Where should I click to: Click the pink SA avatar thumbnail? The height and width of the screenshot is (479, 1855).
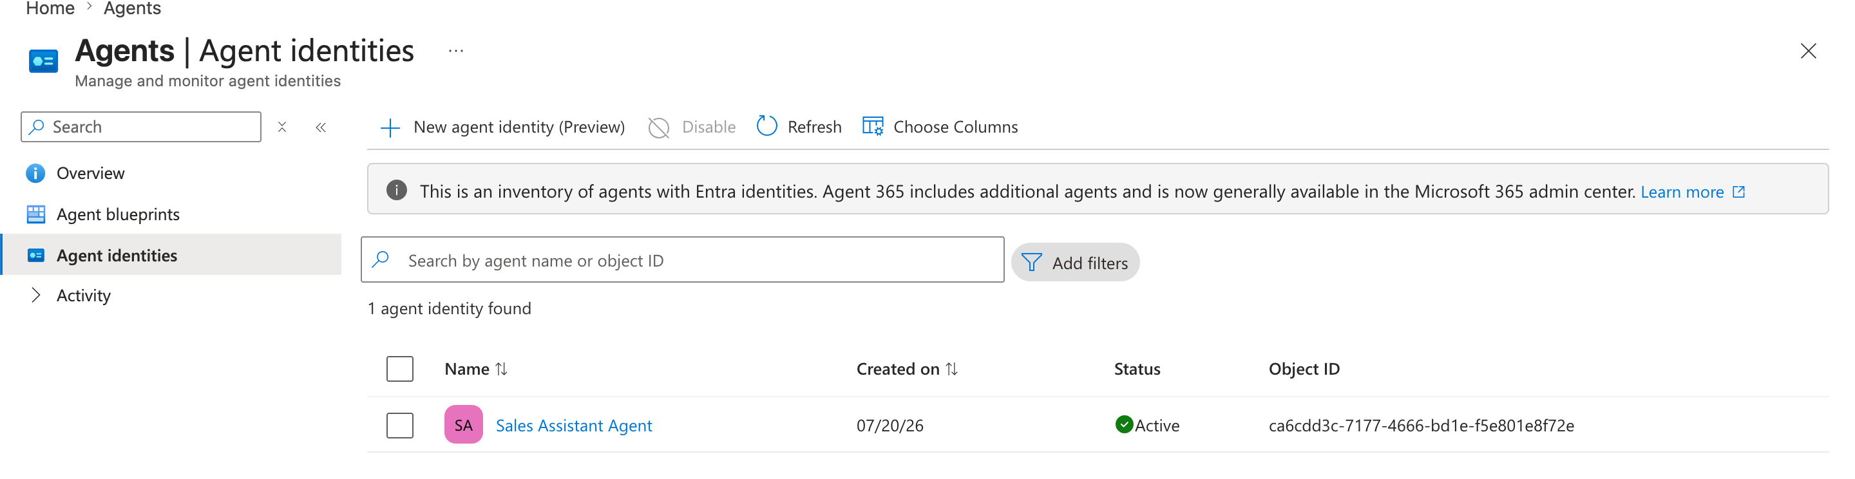point(464,425)
